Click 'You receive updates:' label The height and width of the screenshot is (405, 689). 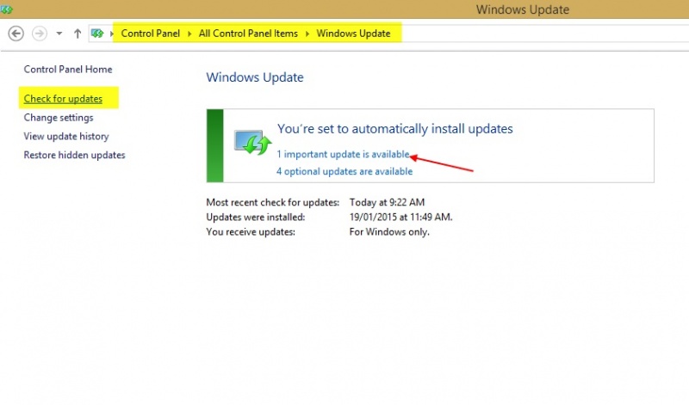pyautogui.click(x=251, y=232)
